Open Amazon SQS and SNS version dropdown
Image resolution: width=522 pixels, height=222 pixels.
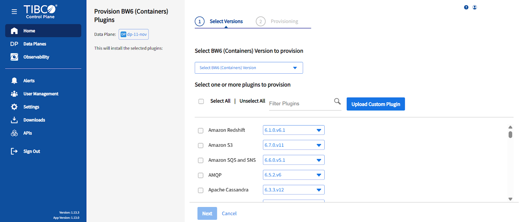[x=293, y=160]
